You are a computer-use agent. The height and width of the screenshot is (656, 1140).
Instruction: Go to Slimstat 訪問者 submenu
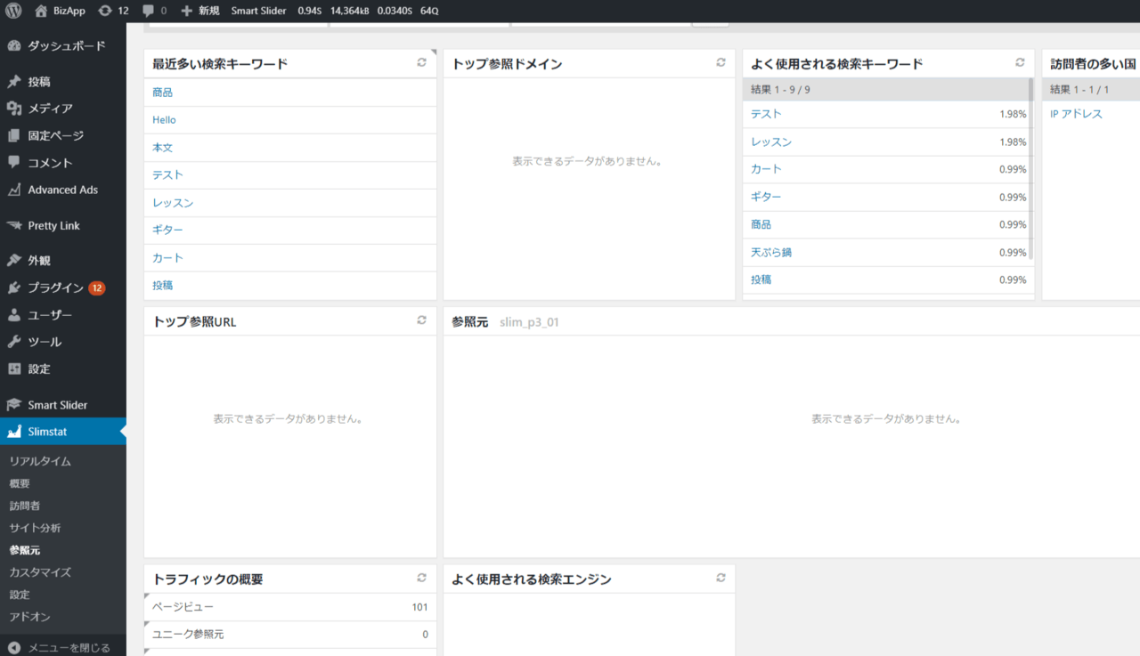tap(25, 506)
